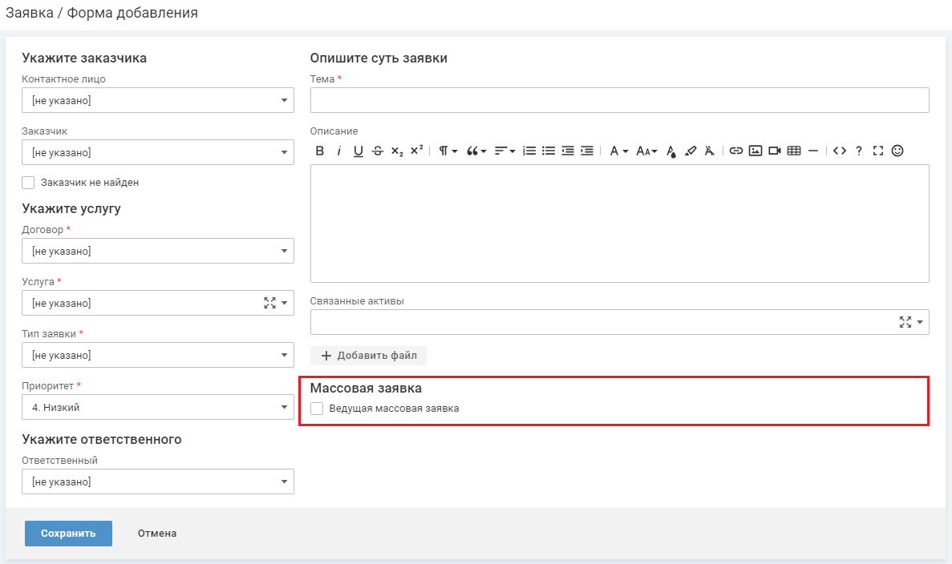The image size is (952, 564).
Task: Click into the 'Тема' input field
Action: (619, 101)
